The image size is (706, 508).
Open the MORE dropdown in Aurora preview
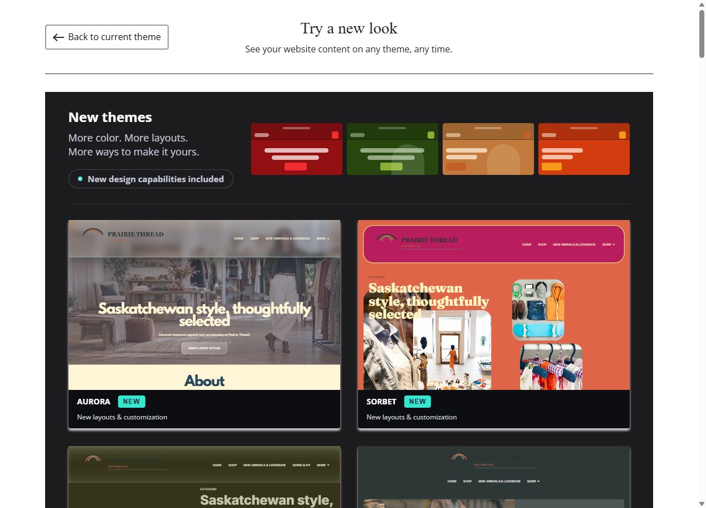coord(323,238)
